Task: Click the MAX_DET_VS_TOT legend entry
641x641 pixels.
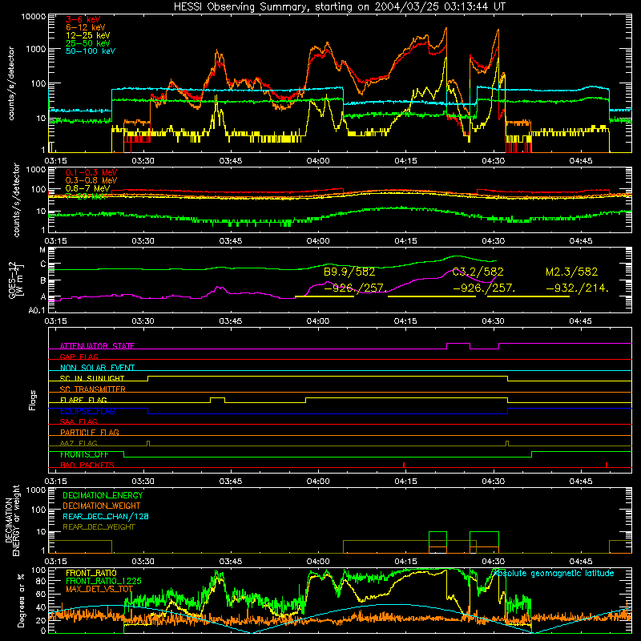Action: point(99,589)
